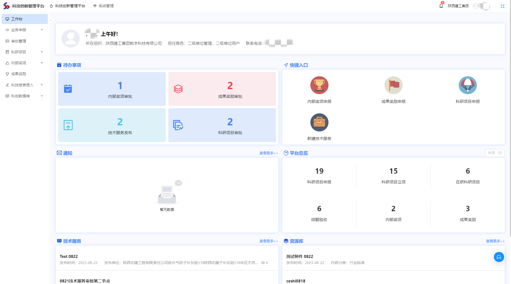Click the briefcase 新建技术服务 icon
Image resolution: width=511 pixels, height=284 pixels.
[x=319, y=122]
